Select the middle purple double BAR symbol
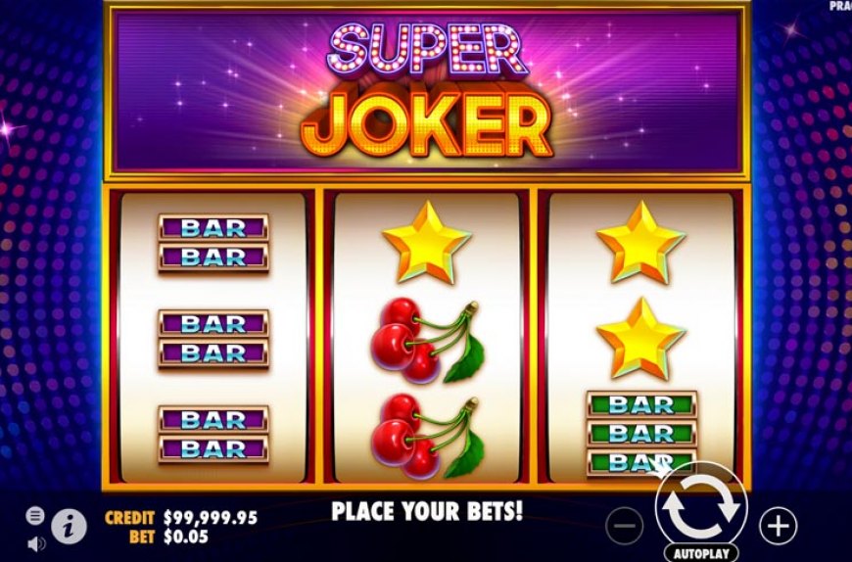The image size is (852, 562). tap(213, 339)
